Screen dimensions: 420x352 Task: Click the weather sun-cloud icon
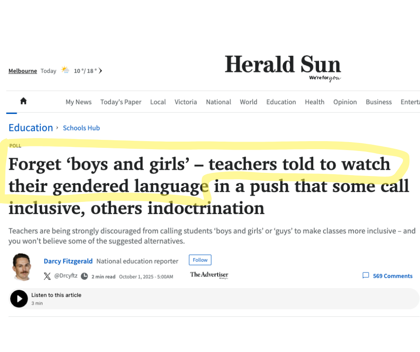65,70
